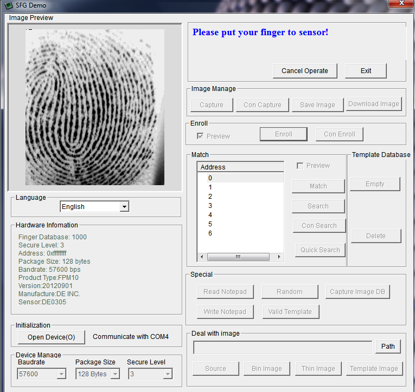Viewport: 415px width, 392px height.
Task: Click the address list horizontal scrollbar thumb
Action: [238, 257]
